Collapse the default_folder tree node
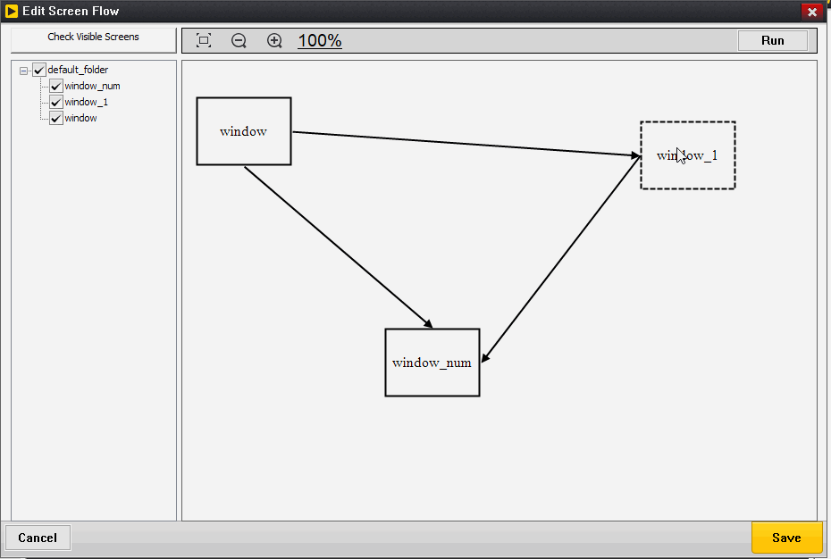This screenshot has width=831, height=559. (23, 71)
